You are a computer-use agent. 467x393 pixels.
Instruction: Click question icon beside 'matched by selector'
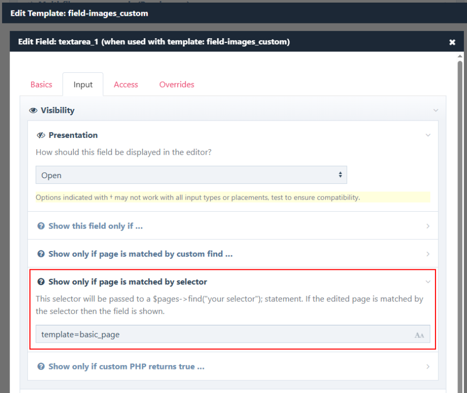pos(41,282)
